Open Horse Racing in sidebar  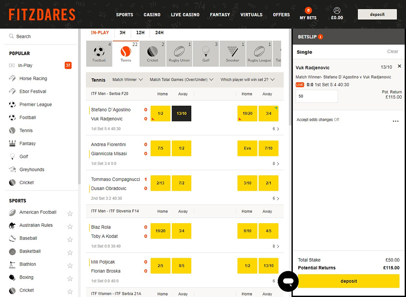click(x=33, y=79)
